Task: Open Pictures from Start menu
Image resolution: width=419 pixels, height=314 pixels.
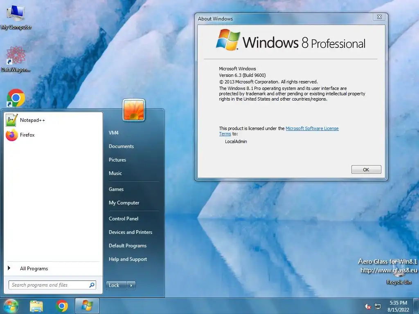Action: coord(117,160)
